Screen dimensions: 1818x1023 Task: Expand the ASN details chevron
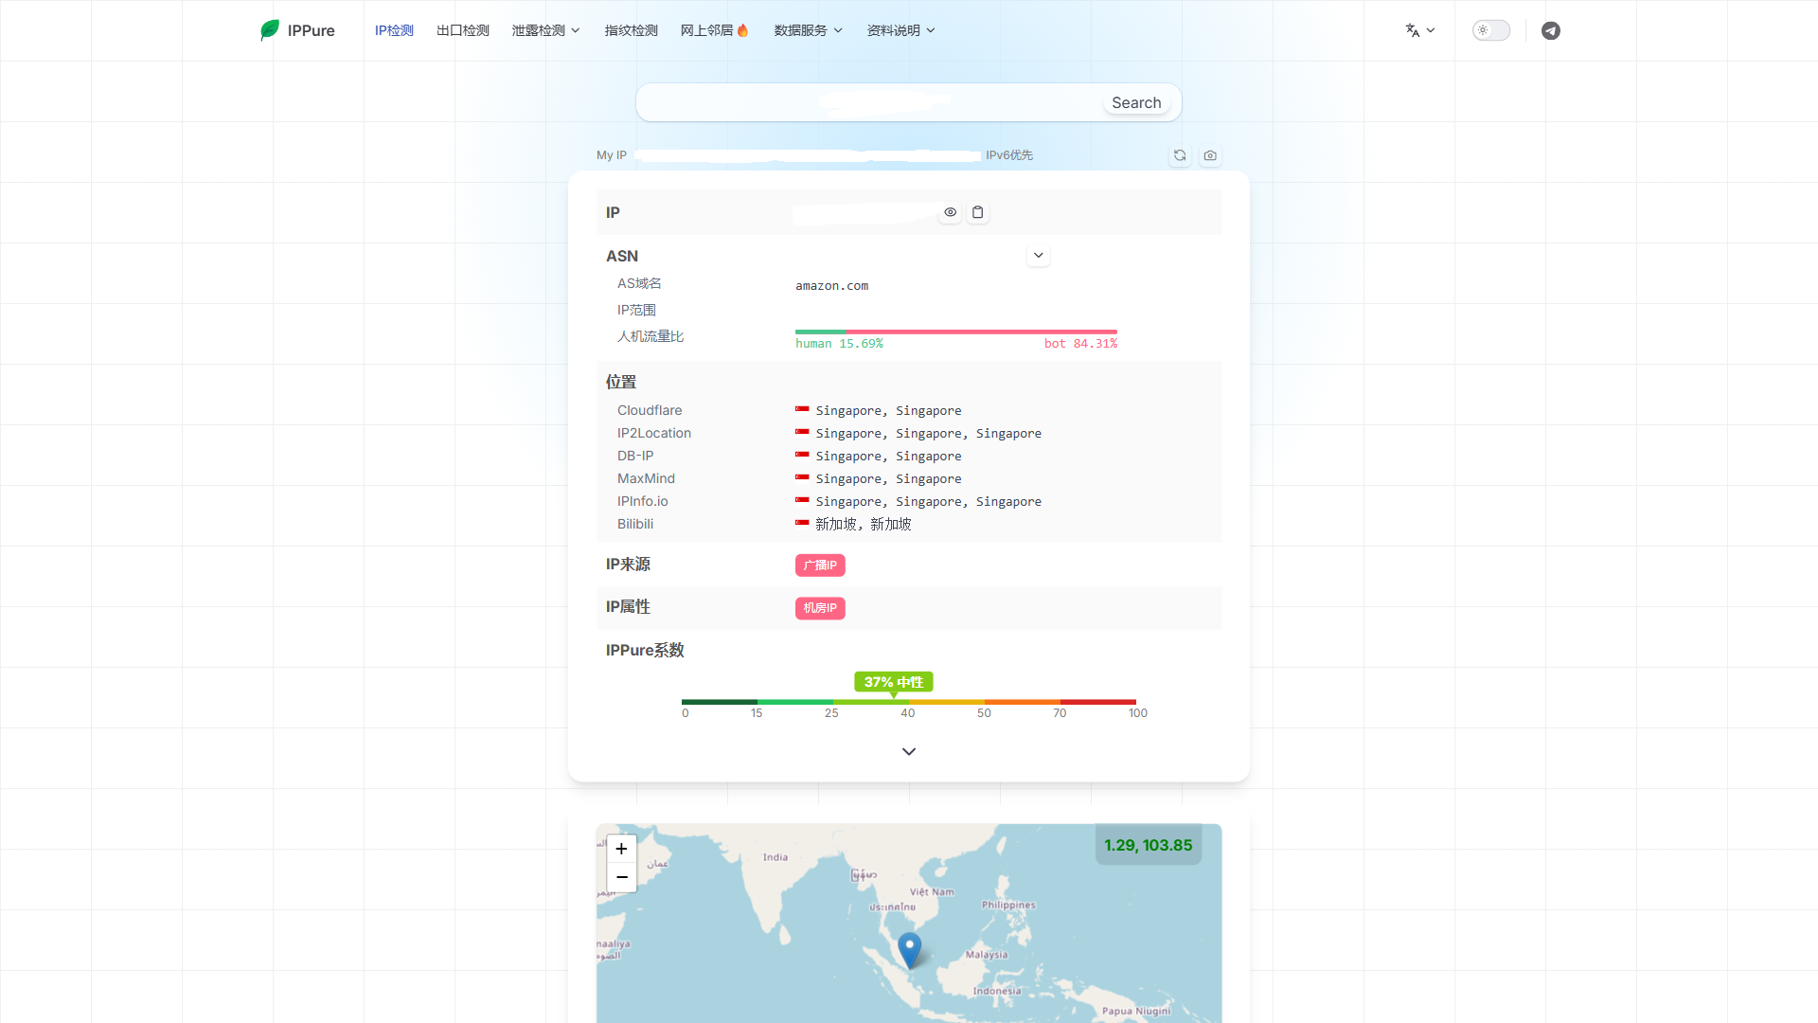[x=1039, y=256]
